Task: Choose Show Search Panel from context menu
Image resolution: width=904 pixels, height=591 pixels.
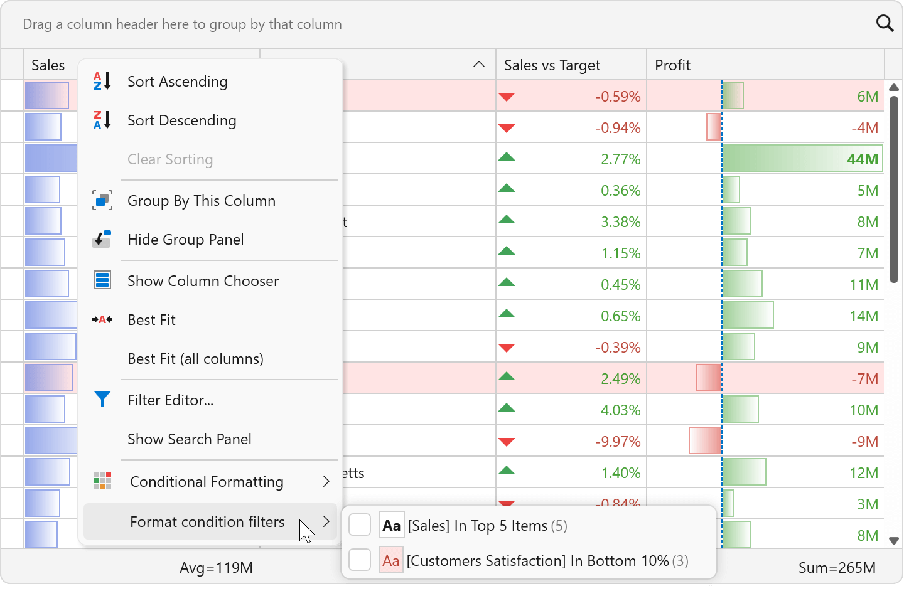Action: (x=189, y=439)
